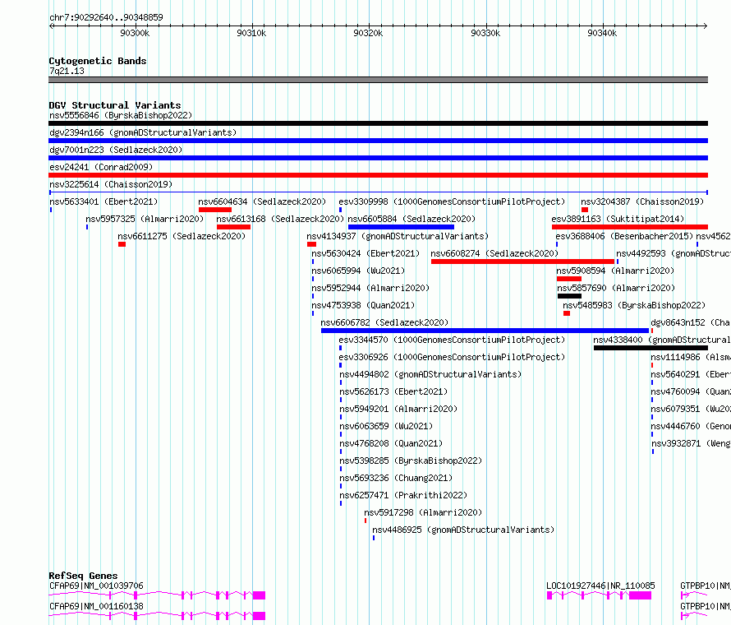
Task: Open nsv6605884 (Sedlazeck2020) label
Action: [411, 219]
